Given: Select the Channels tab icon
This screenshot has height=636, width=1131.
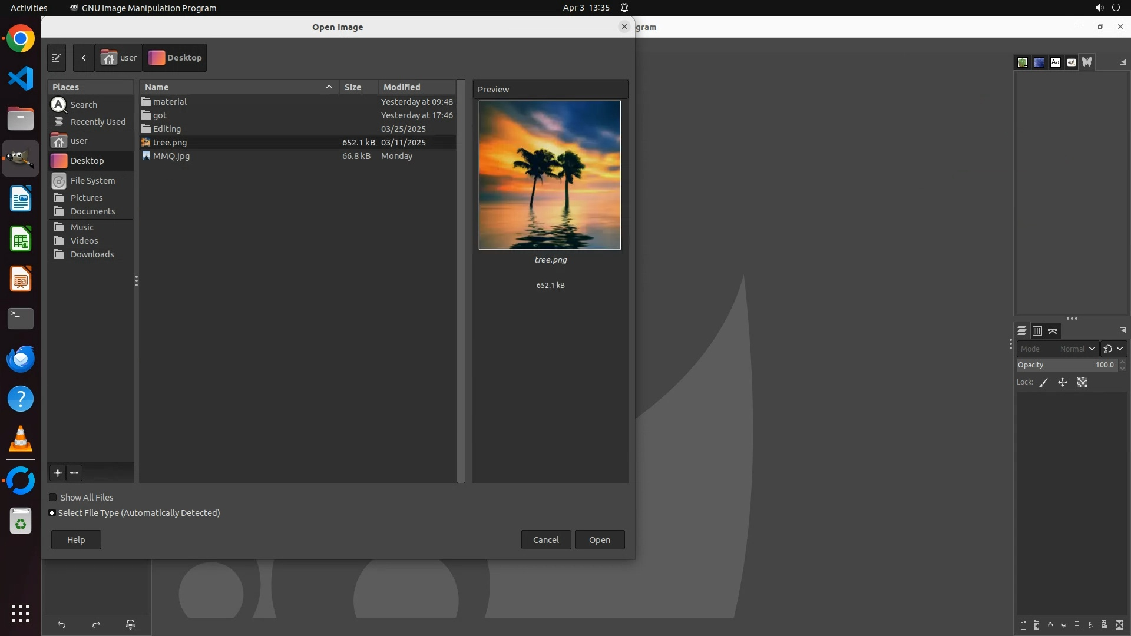Looking at the screenshot, I should click(x=1037, y=332).
